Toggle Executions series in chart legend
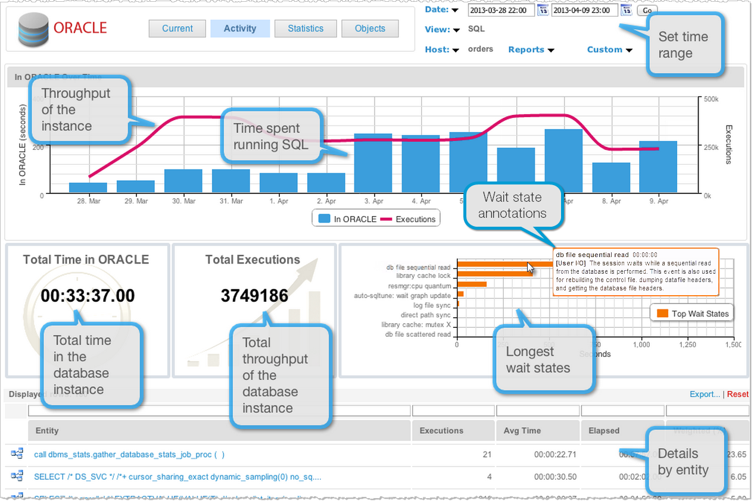754x504 pixels. click(409, 219)
